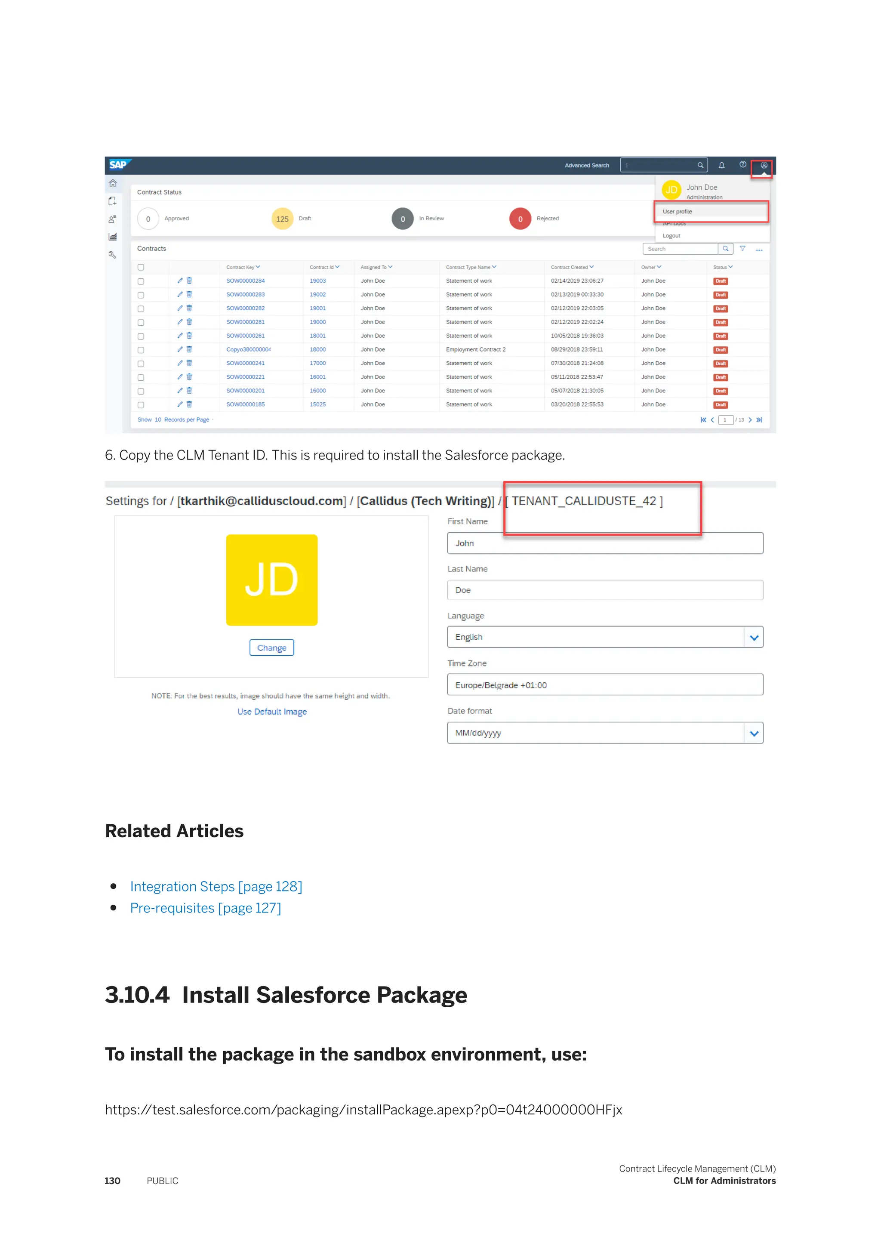Open the help question mark icon
Viewport: 881px width, 1246px height.
click(742, 164)
